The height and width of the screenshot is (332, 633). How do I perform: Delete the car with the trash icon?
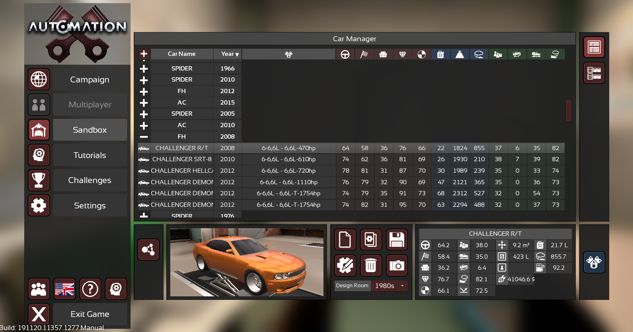pos(371,265)
